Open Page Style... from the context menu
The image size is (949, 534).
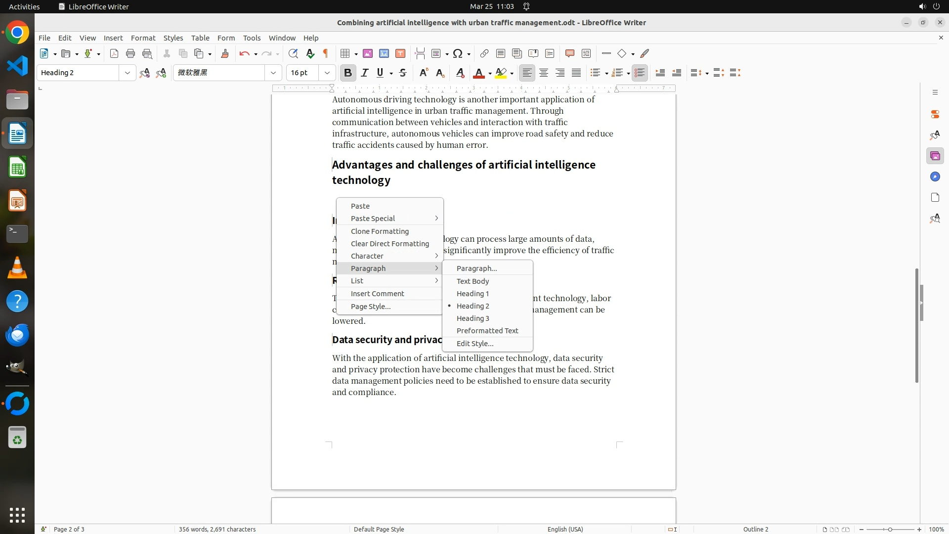(370, 307)
